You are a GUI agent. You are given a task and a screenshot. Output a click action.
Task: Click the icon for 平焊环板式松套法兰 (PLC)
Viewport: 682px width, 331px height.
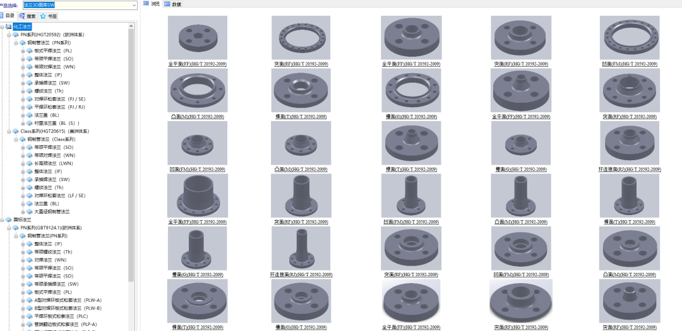click(30, 316)
